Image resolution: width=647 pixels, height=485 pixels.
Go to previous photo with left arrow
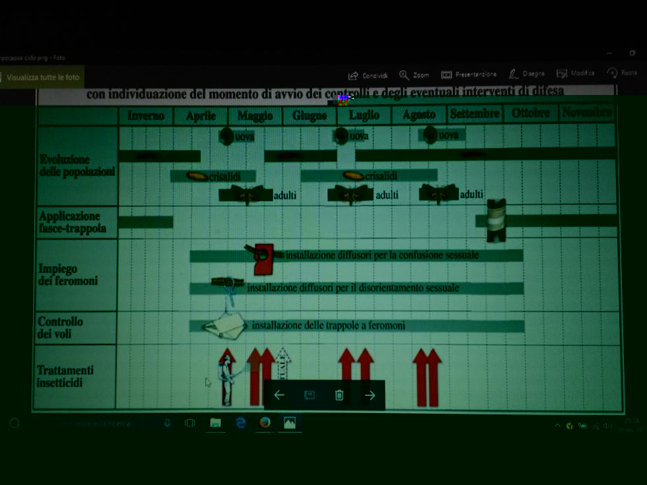(x=279, y=395)
